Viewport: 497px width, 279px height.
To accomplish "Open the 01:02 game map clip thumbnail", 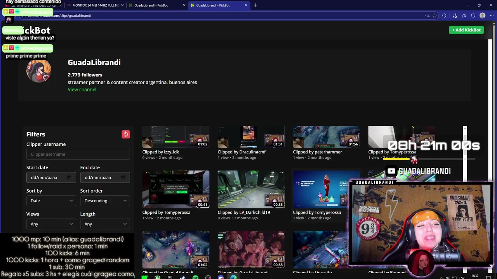I will coord(176,250).
